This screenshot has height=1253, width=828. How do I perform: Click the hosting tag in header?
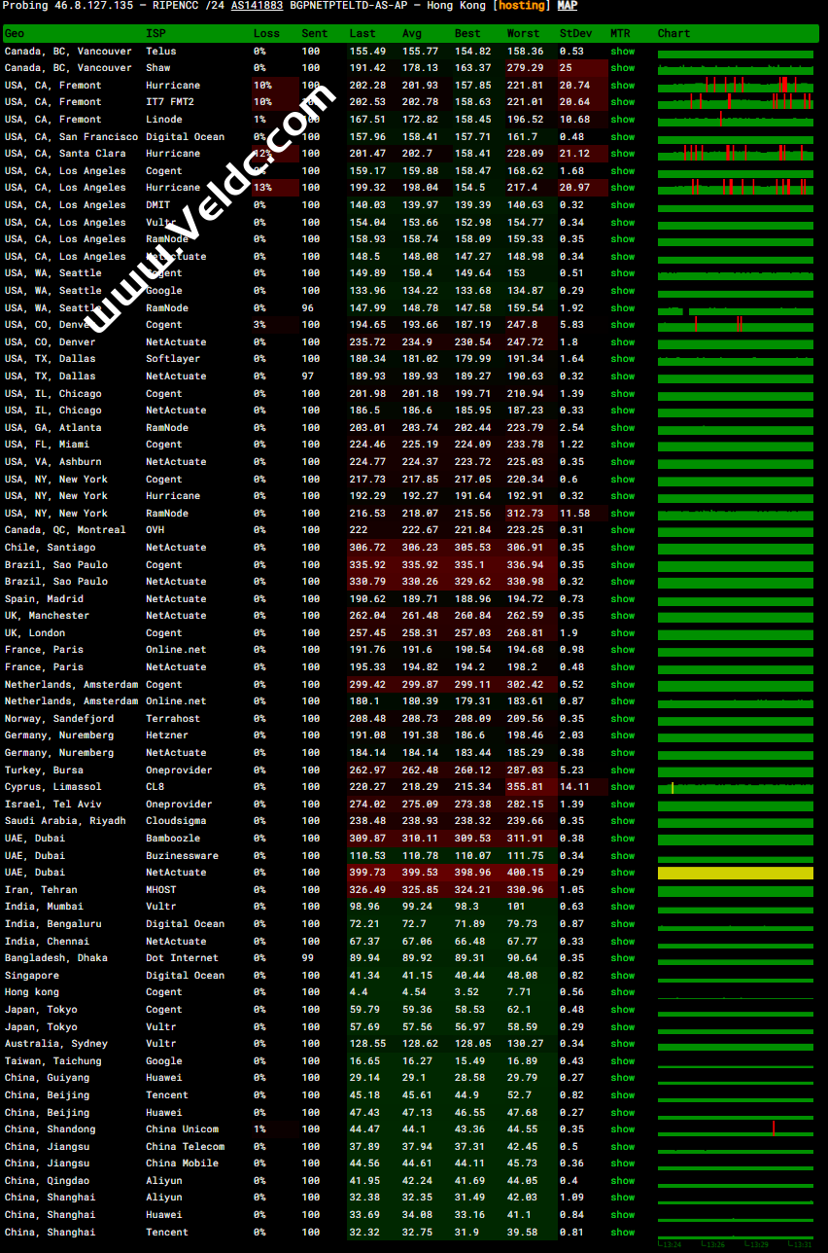522,5
